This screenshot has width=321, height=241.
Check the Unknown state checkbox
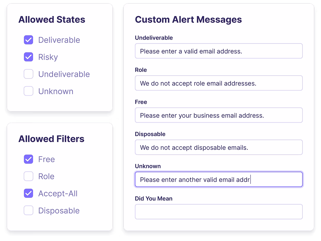point(28,91)
